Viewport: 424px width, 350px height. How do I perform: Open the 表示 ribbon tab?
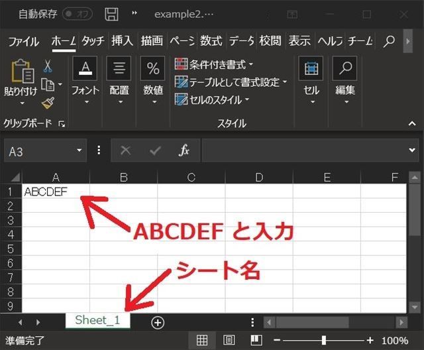tap(299, 41)
